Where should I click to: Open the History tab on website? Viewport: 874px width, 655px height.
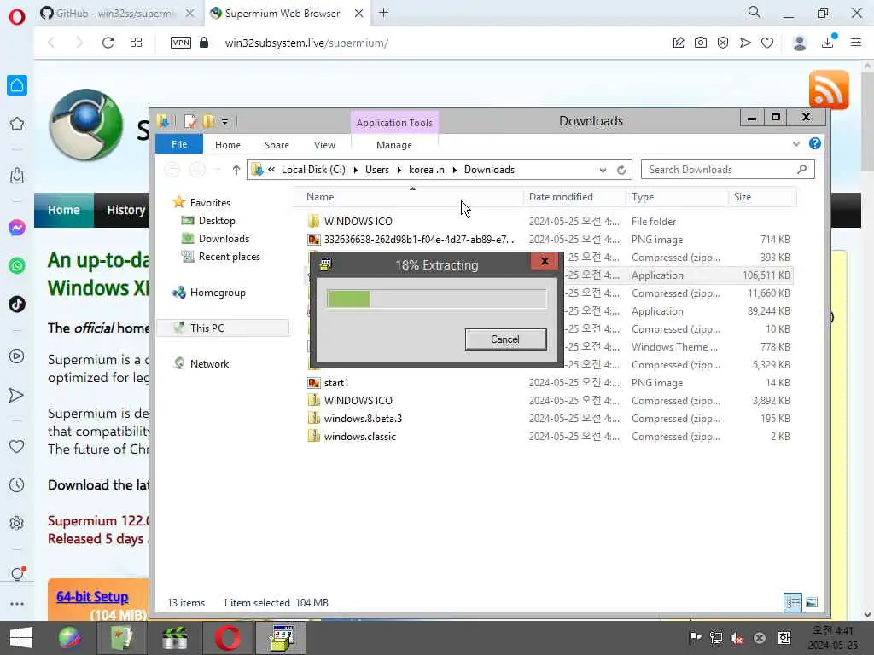126,210
